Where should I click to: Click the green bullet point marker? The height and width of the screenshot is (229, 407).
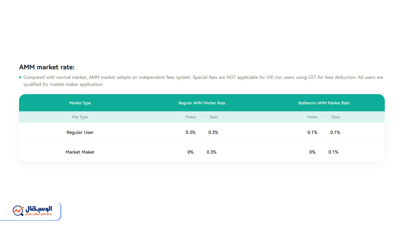pos(20,77)
